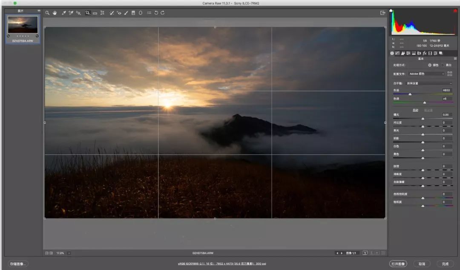Adjust the Temperature slider handle

point(410,94)
